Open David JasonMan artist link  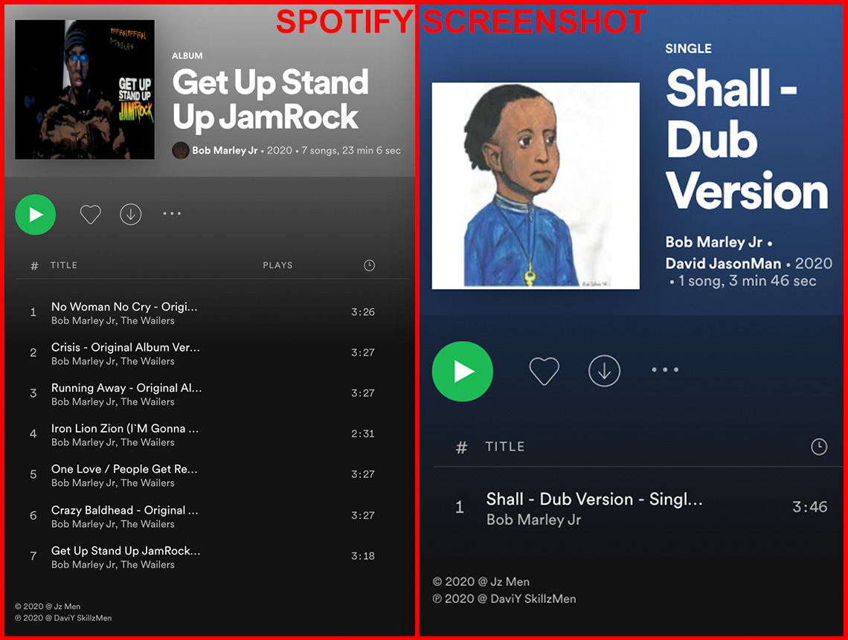[723, 263]
